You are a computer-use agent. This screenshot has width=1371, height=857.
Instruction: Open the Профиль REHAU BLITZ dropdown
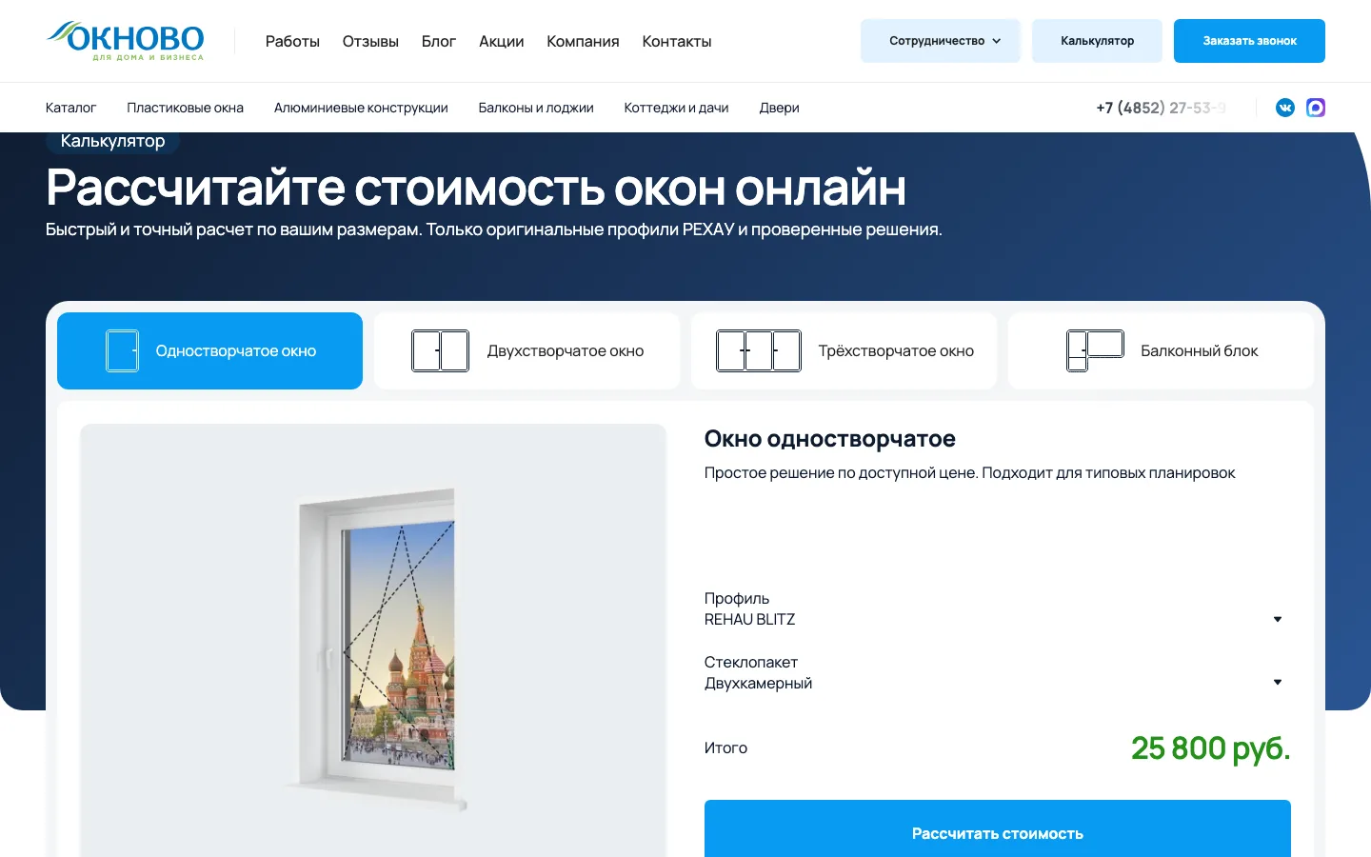pyautogui.click(x=997, y=609)
